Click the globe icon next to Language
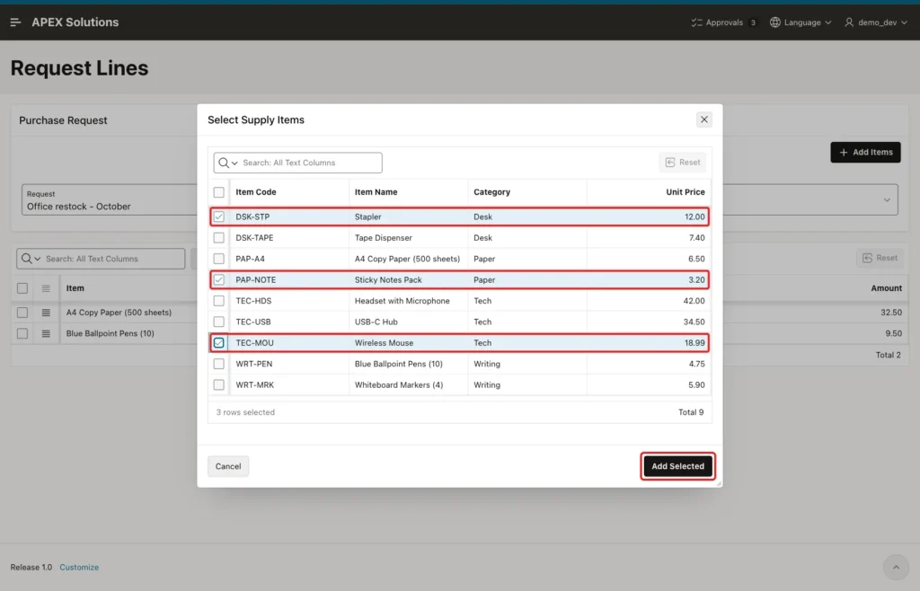This screenshot has height=591, width=920. 775,22
